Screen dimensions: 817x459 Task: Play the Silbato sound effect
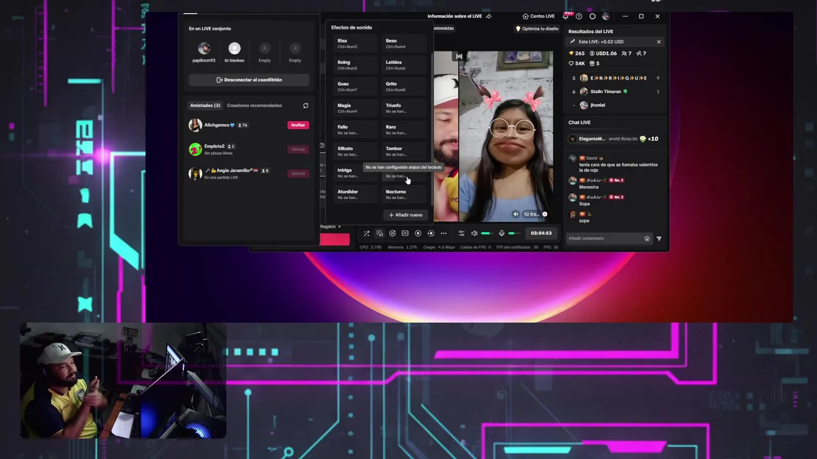tap(356, 151)
